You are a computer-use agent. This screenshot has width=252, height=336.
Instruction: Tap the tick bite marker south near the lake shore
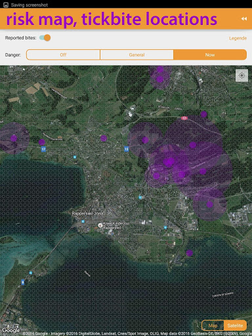tap(190, 253)
